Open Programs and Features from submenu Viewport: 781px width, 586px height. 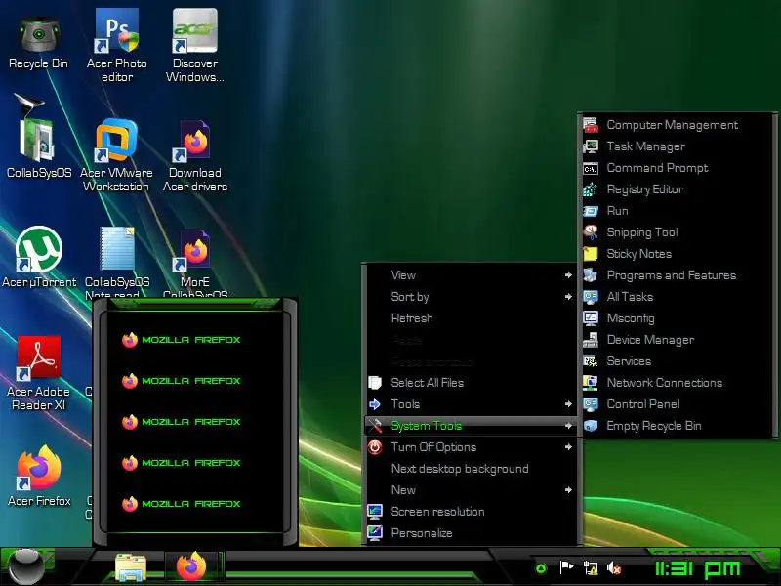(x=678, y=275)
